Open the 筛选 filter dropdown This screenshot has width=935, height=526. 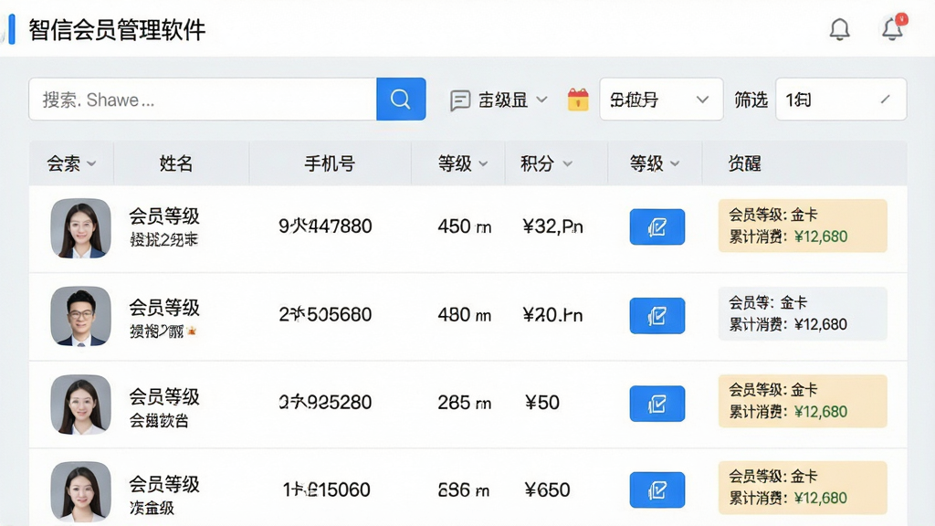[x=841, y=99]
